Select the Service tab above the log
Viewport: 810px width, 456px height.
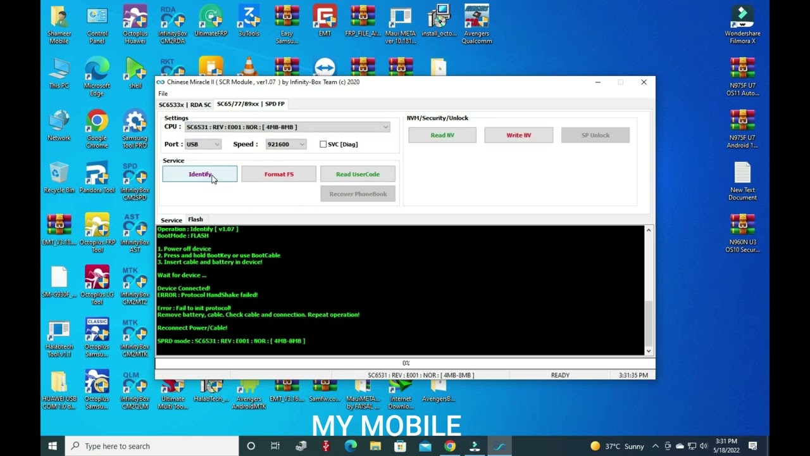pos(171,220)
